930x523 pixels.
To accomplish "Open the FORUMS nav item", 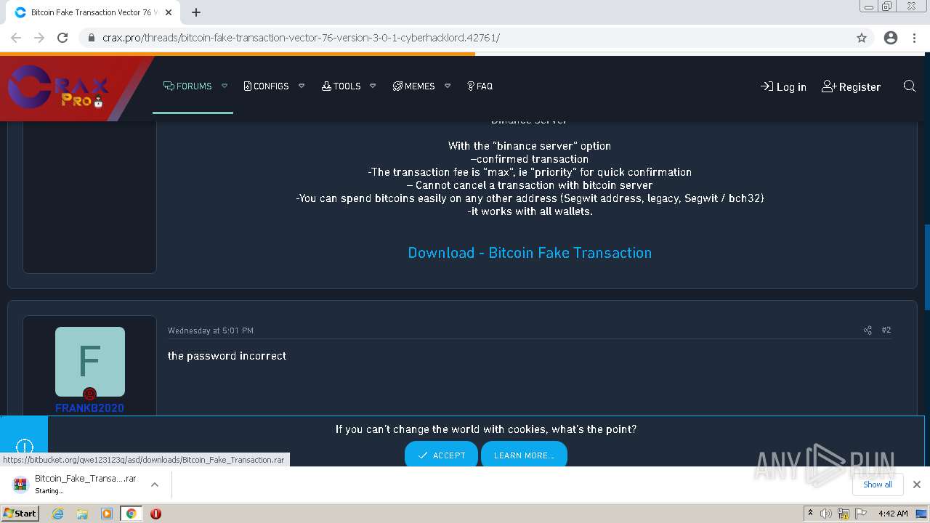I will [187, 86].
